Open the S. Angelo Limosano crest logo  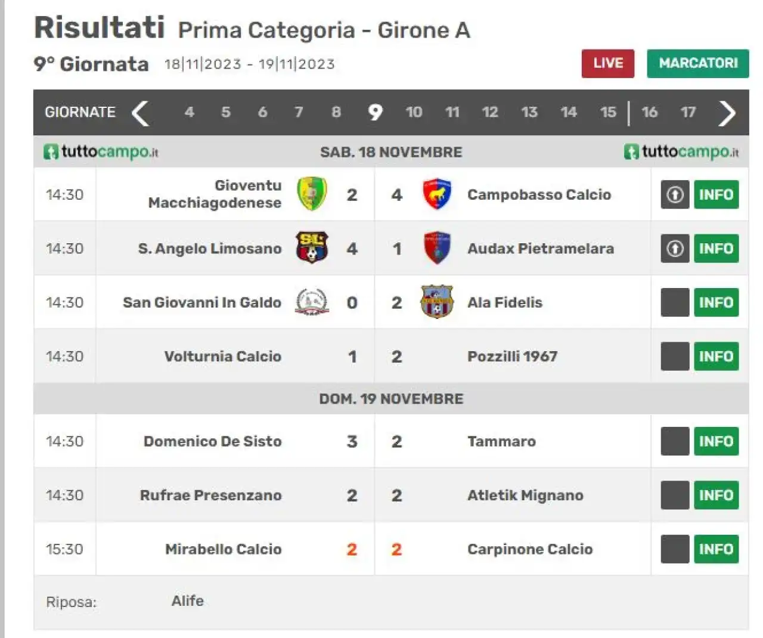[312, 248]
